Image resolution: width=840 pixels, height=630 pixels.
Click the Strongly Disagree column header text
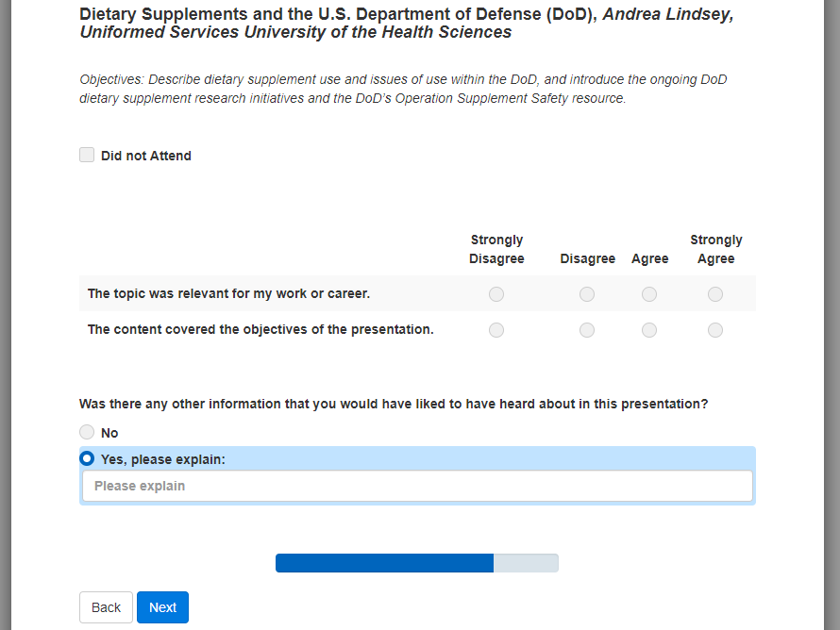[x=496, y=249]
